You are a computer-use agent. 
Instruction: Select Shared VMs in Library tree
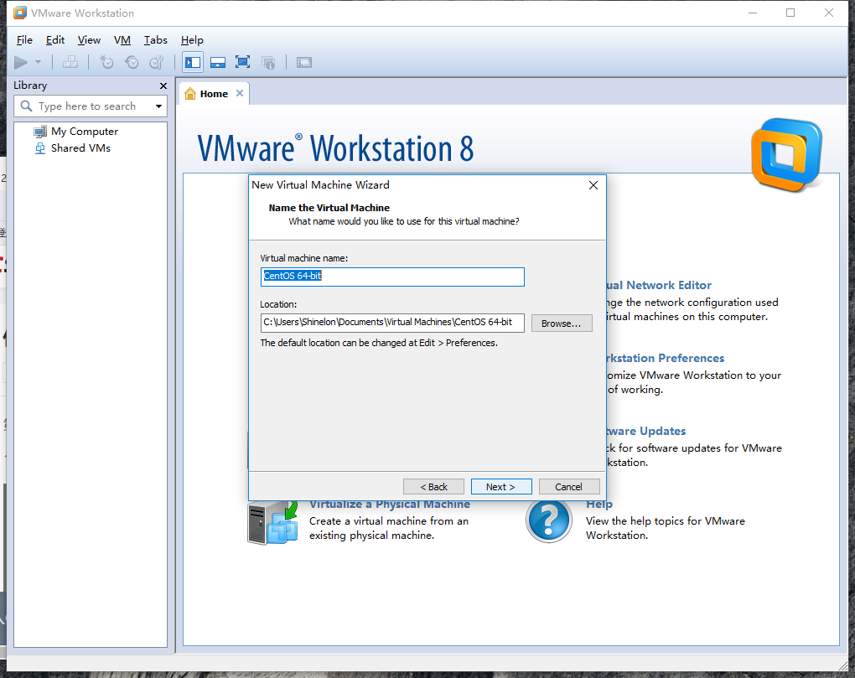coord(80,148)
